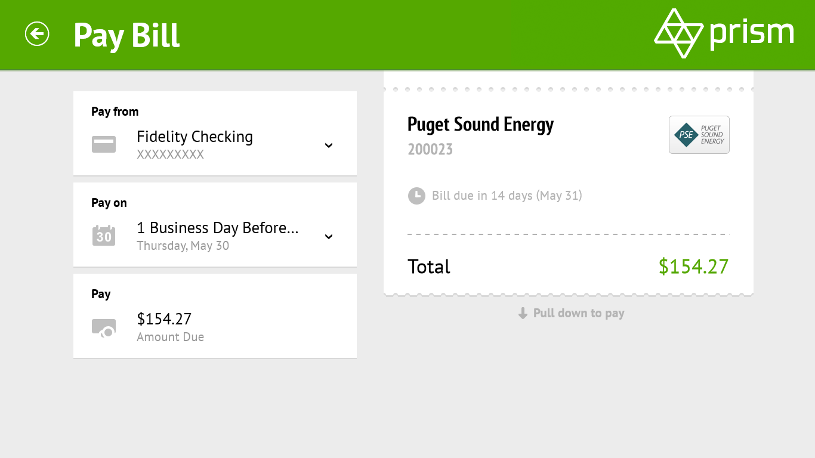Click the $154.27 Amount Due value
Image resolution: width=815 pixels, height=458 pixels.
(x=164, y=319)
